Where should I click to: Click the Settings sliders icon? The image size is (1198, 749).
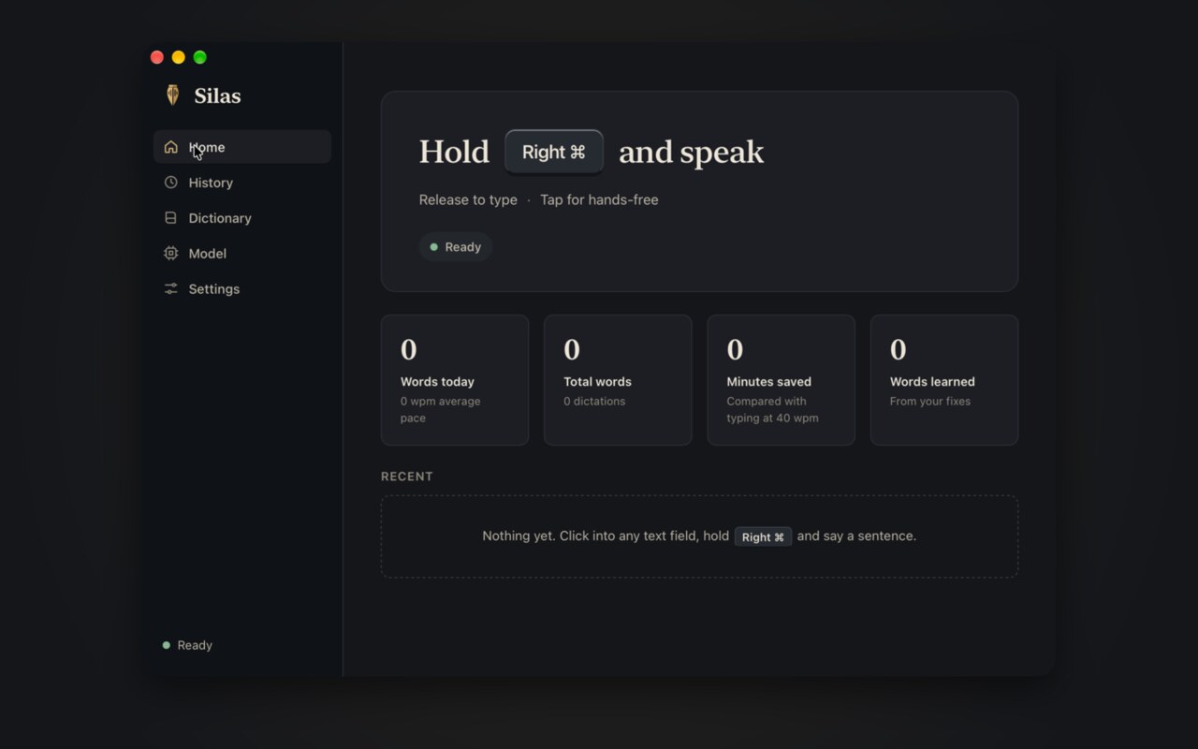coord(170,289)
